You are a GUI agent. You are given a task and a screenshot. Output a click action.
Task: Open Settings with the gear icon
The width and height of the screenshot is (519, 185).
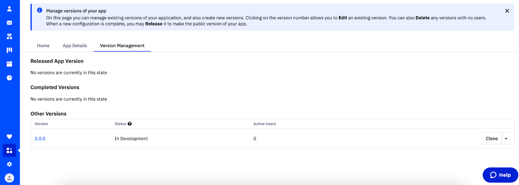pyautogui.click(x=10, y=164)
